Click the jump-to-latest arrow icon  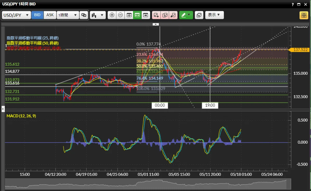click(146, 15)
